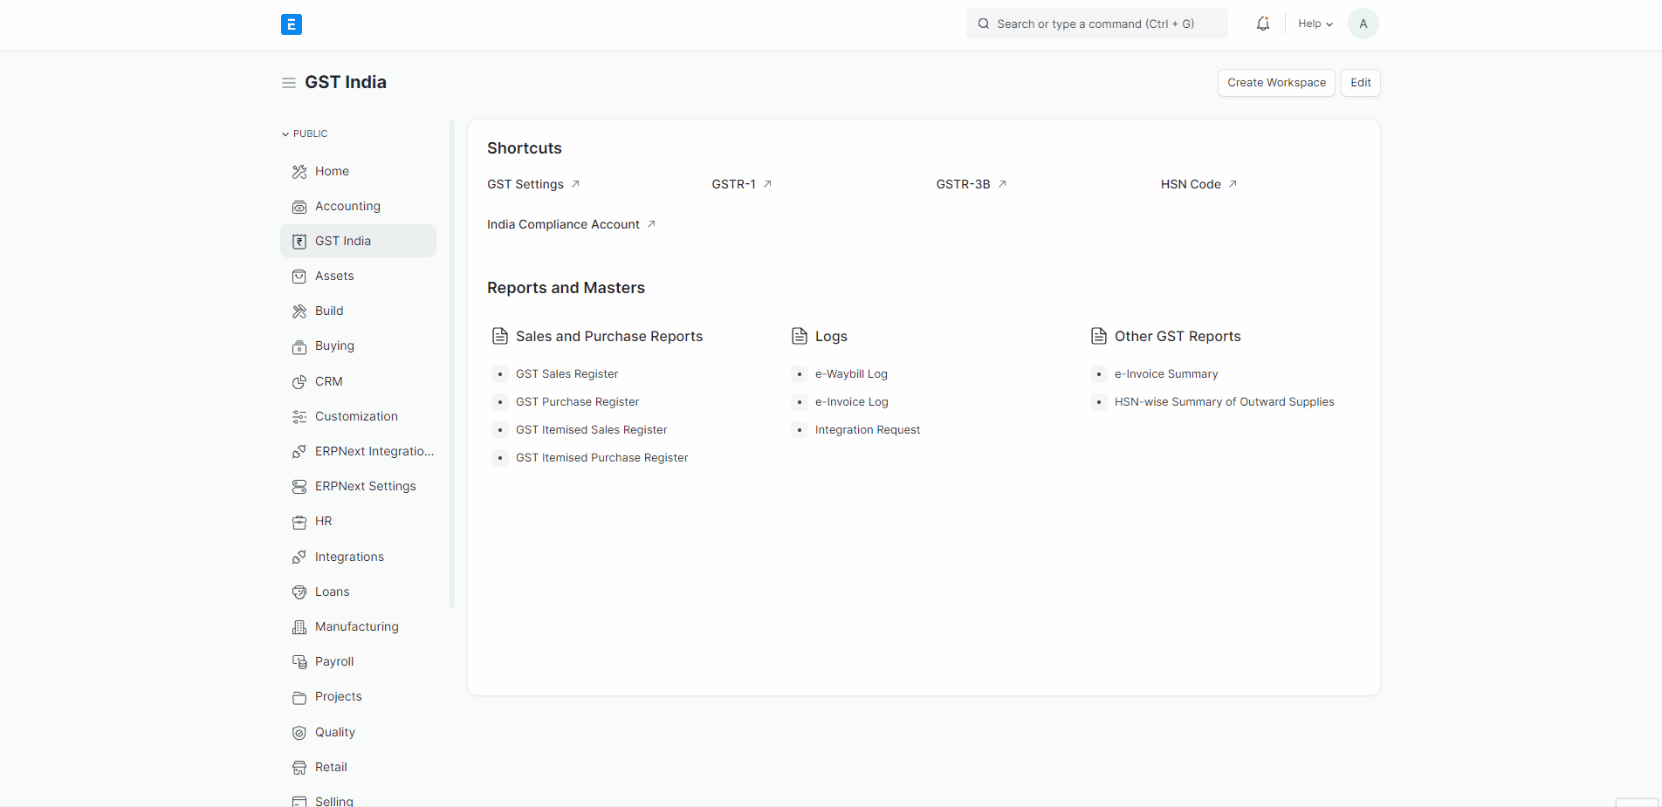
Task: Click the Projects folder icon
Action: (x=299, y=697)
